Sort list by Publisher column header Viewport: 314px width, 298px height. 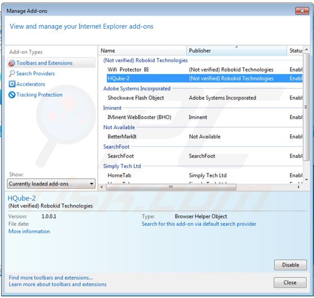point(237,51)
